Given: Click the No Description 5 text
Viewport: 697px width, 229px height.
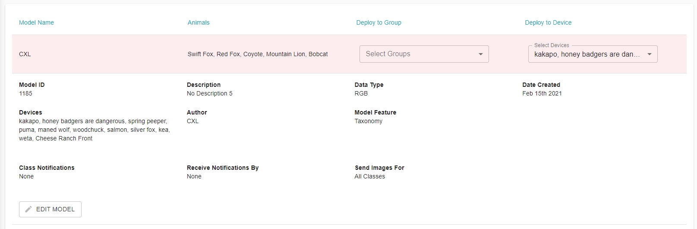Looking at the screenshot, I should [x=209, y=93].
